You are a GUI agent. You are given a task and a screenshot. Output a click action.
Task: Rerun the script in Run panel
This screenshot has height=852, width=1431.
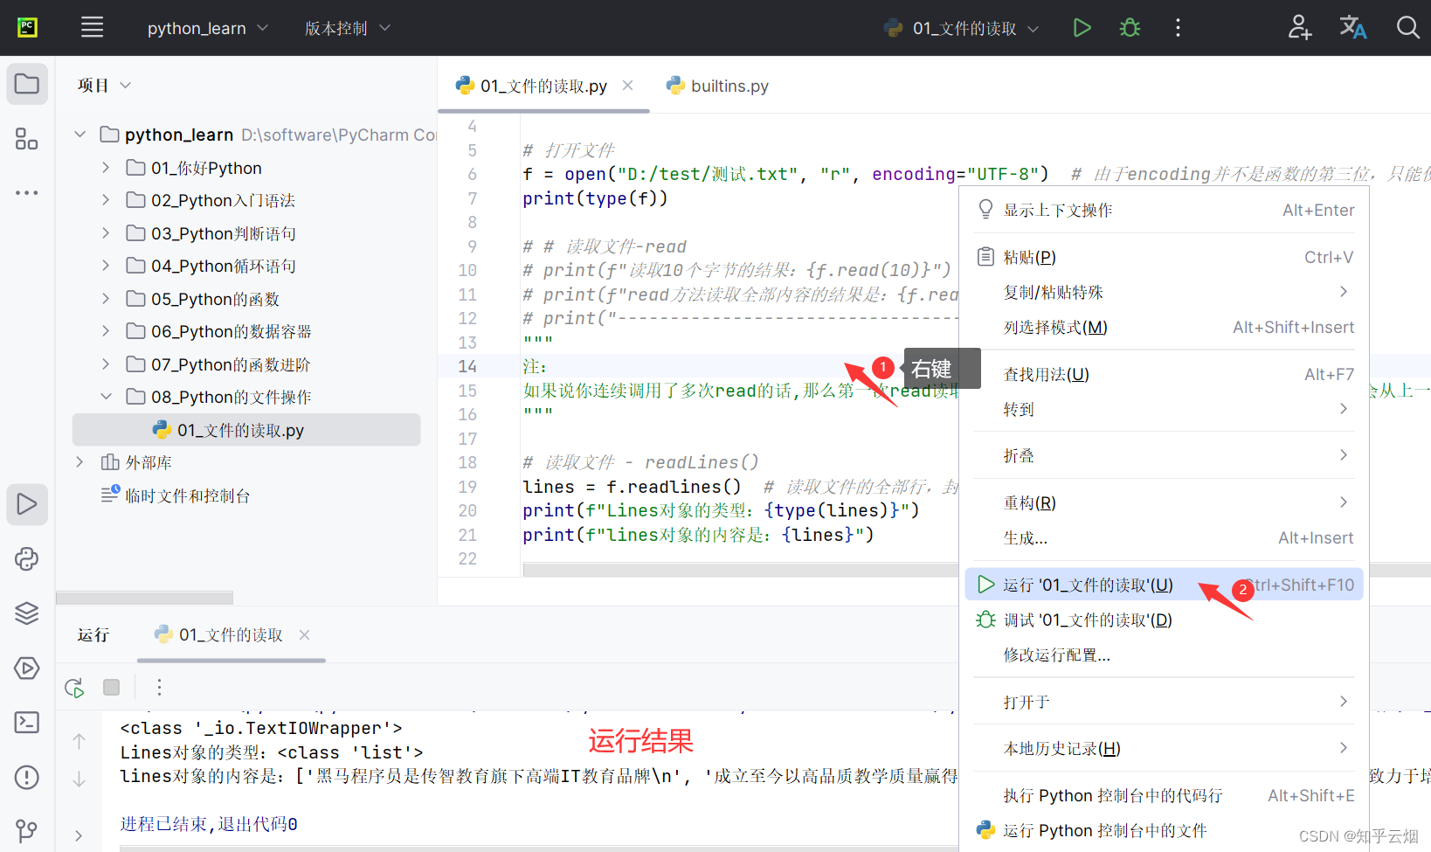point(74,688)
